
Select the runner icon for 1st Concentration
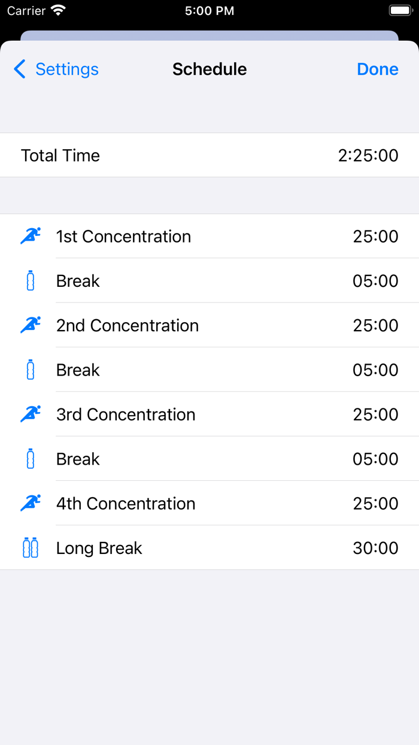[29, 236]
